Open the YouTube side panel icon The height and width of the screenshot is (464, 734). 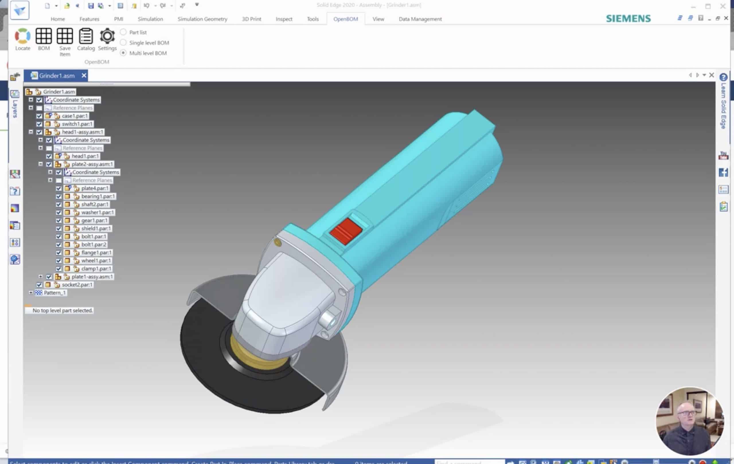723,156
